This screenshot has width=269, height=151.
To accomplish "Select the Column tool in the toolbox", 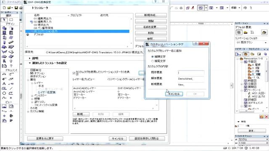I will pyautogui.click(x=4, y=42).
